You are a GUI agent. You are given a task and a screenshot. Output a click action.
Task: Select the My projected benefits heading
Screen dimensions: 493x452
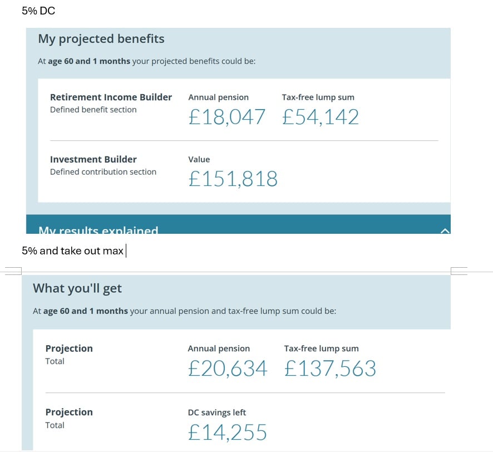coord(101,39)
